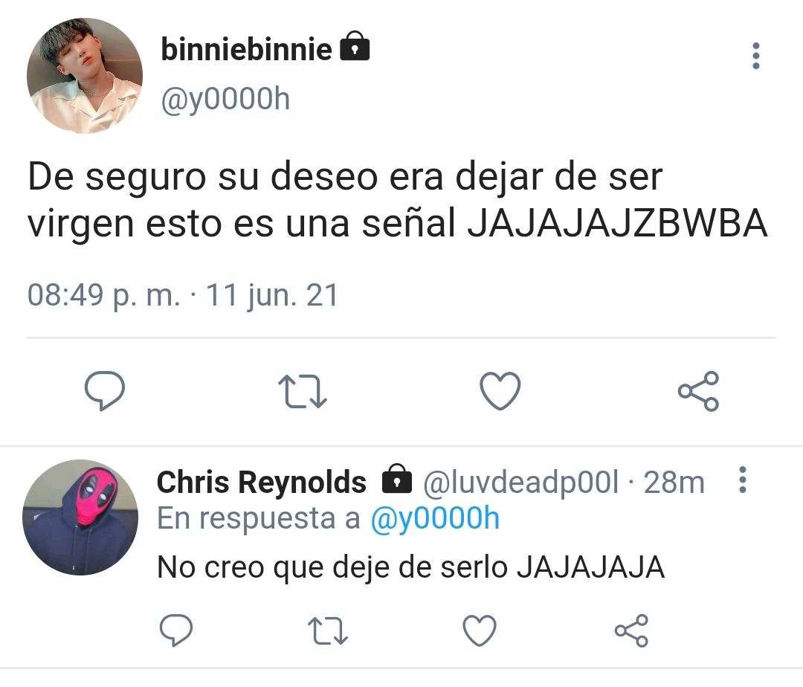Open the @y0000h handle under binniebinnie

225,99
